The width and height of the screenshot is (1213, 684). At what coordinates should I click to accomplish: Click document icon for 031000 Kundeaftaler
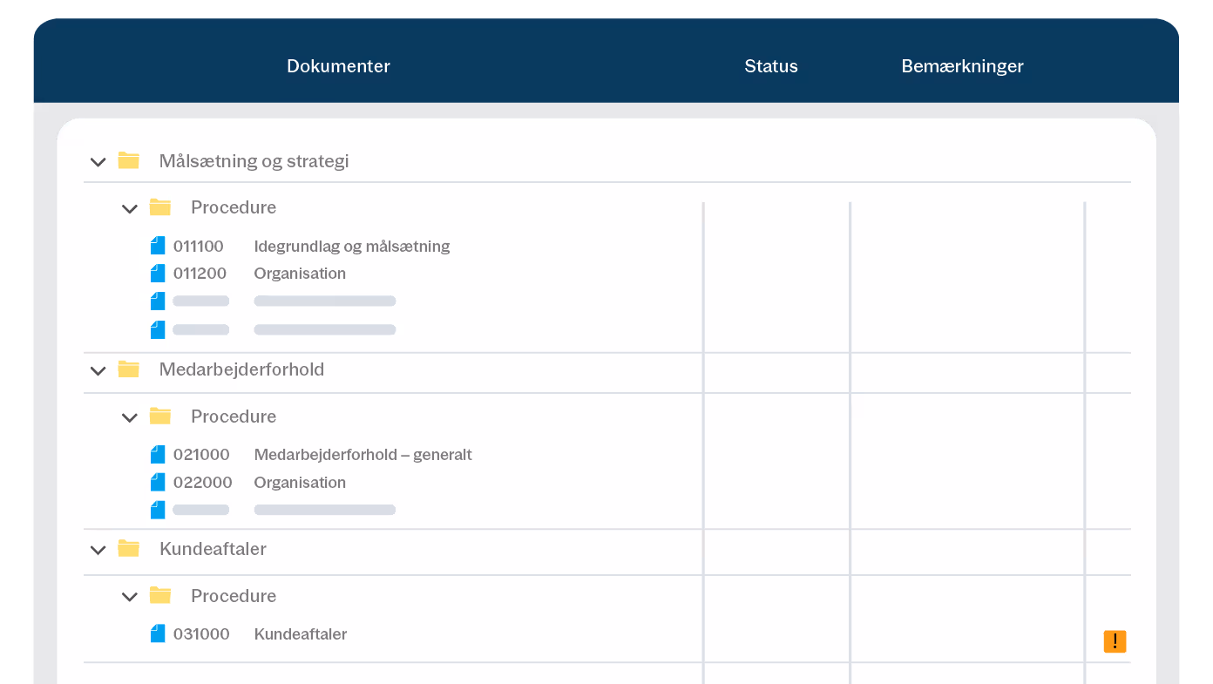click(158, 633)
